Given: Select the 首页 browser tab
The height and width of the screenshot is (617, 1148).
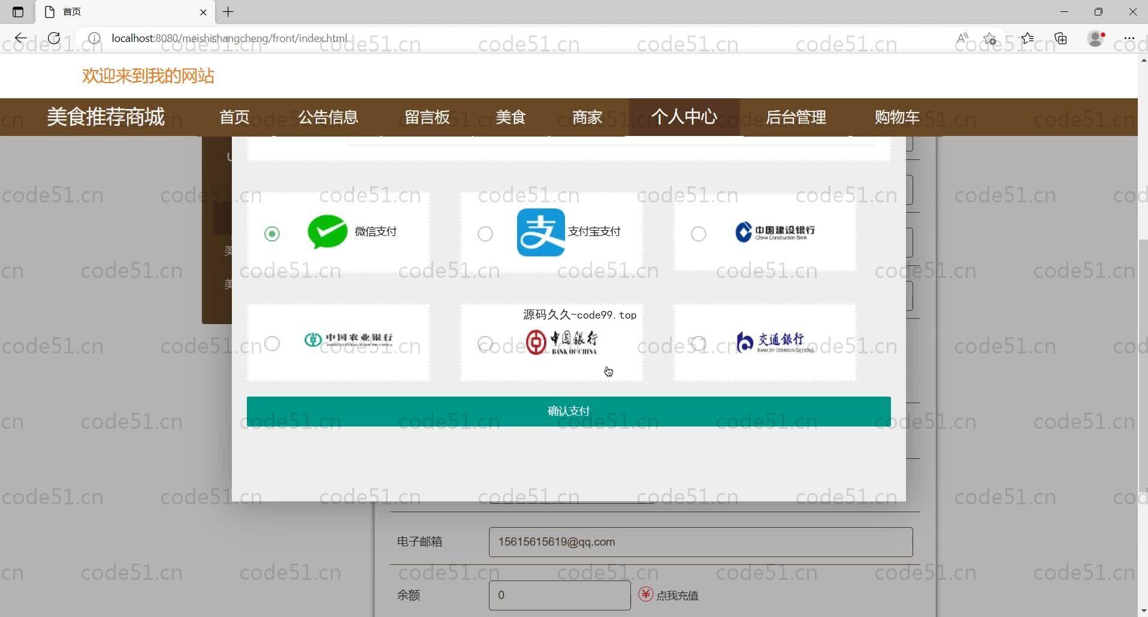Looking at the screenshot, I should pyautogui.click(x=125, y=12).
